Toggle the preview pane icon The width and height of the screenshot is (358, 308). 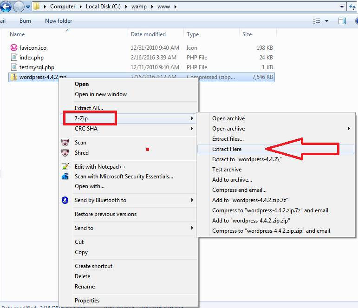[x=342, y=21]
